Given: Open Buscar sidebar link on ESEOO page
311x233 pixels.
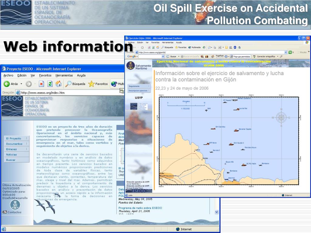Looking at the screenshot, I should [x=16, y=160].
